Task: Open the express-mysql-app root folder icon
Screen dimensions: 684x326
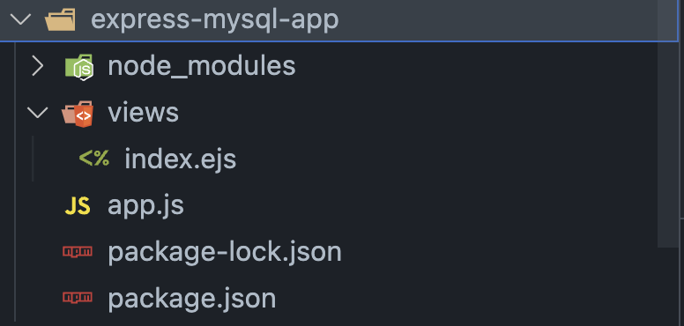Action: [60, 20]
